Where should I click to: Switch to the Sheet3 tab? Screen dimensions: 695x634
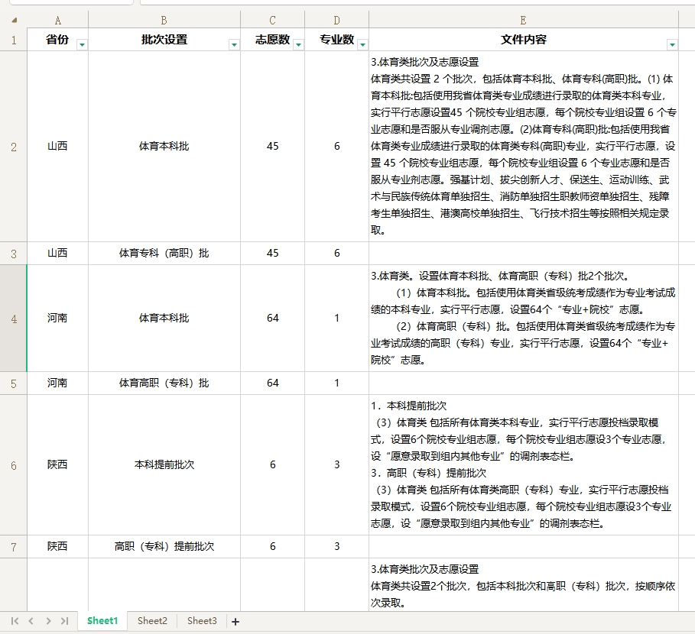pos(201,621)
